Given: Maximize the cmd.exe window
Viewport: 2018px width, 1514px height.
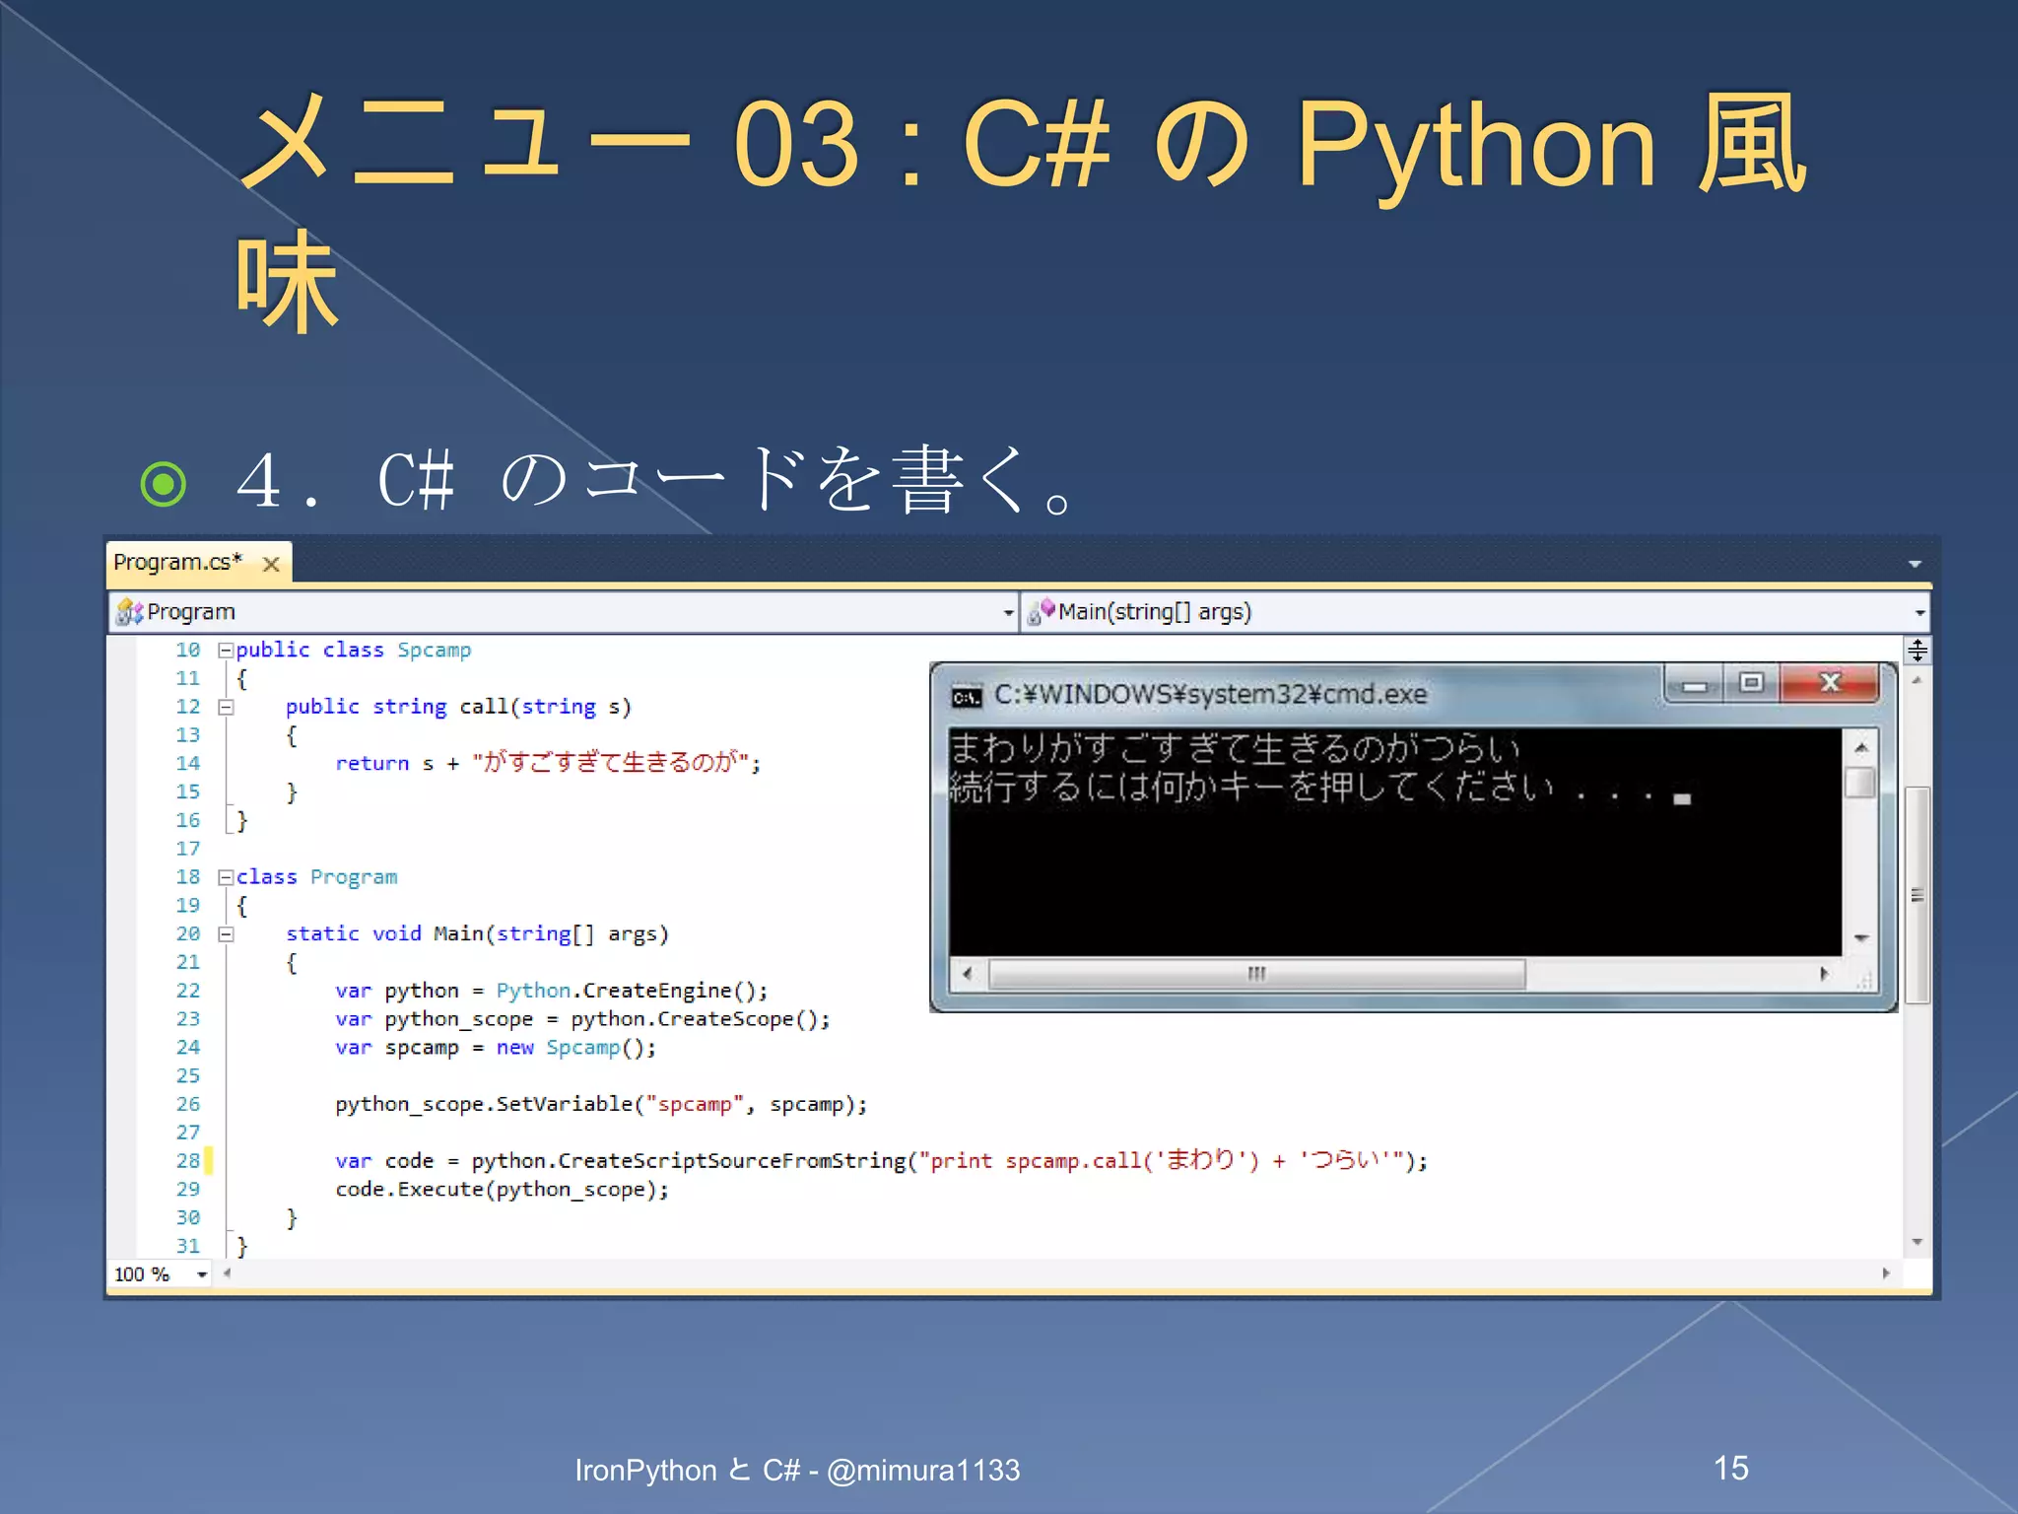Looking at the screenshot, I should click(1751, 683).
